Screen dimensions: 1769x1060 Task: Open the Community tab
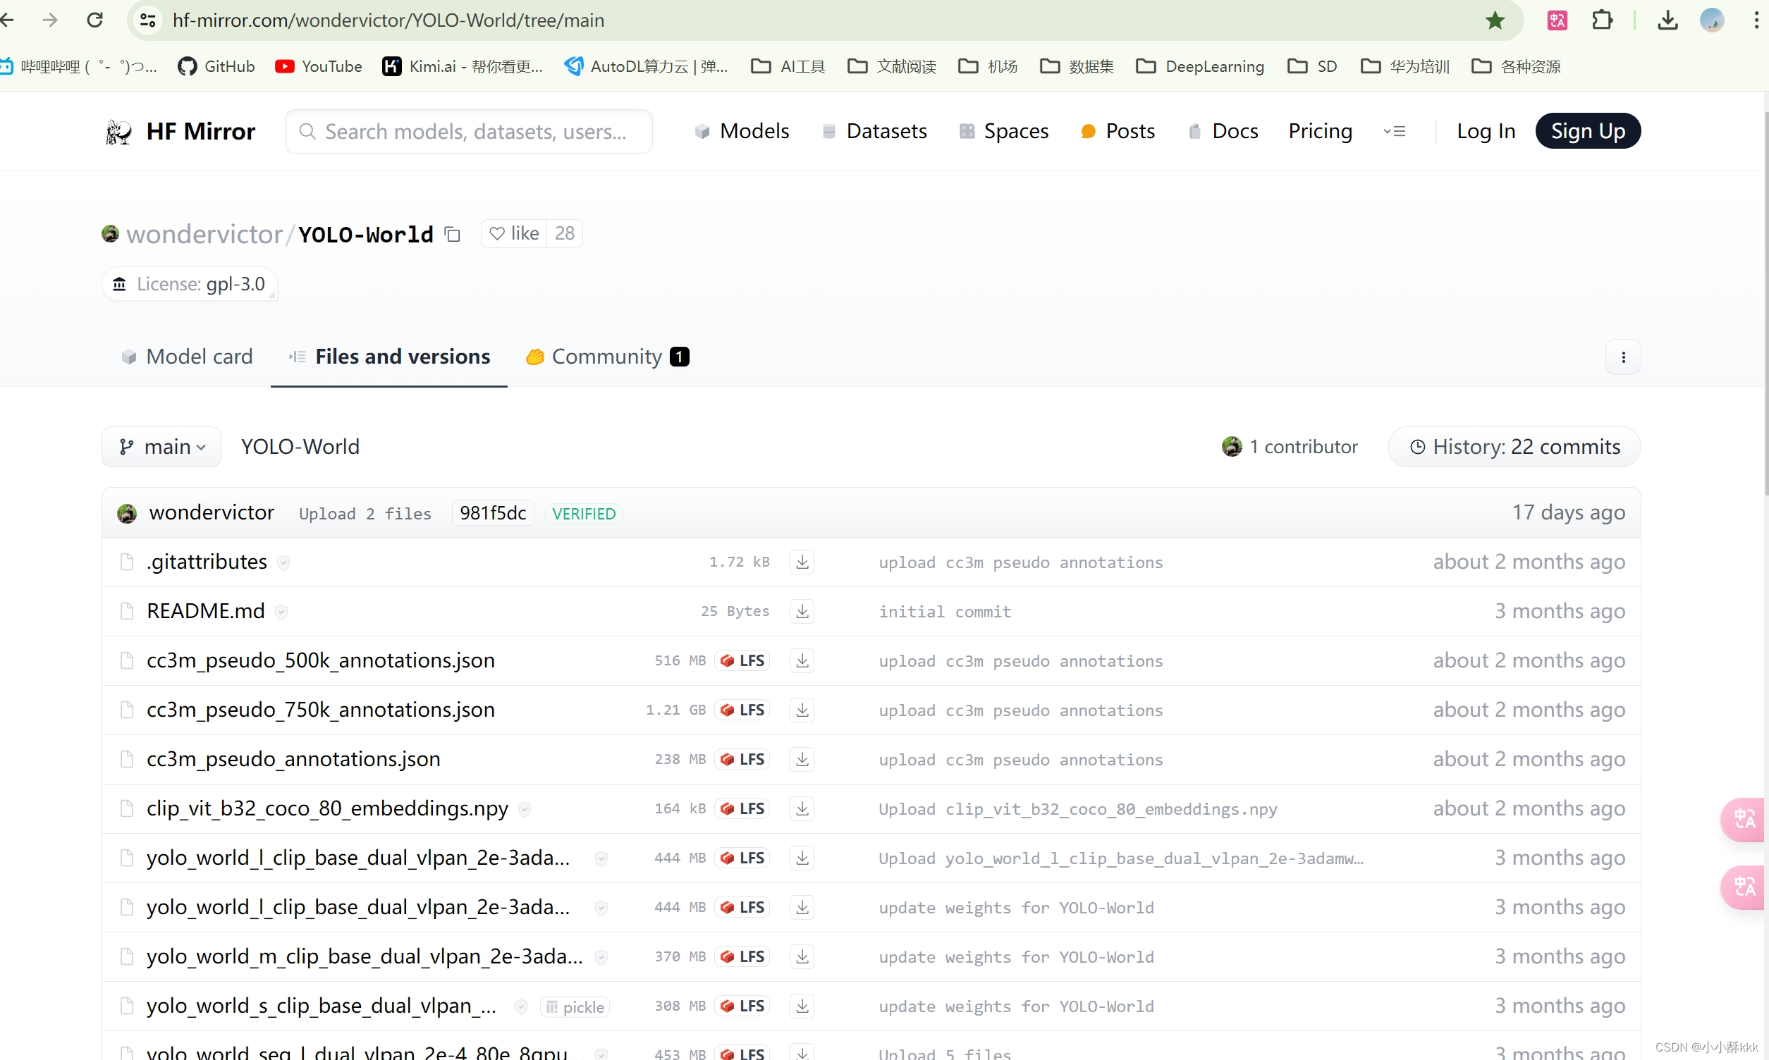(607, 357)
